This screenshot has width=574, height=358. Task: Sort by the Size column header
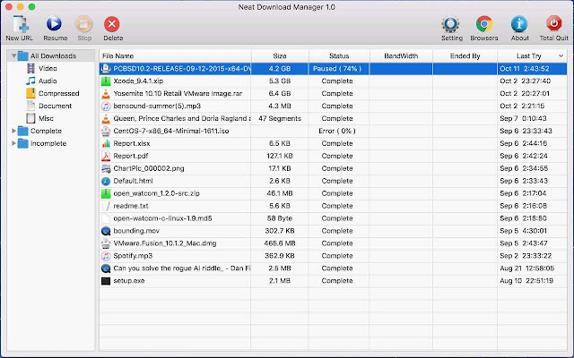click(x=280, y=55)
